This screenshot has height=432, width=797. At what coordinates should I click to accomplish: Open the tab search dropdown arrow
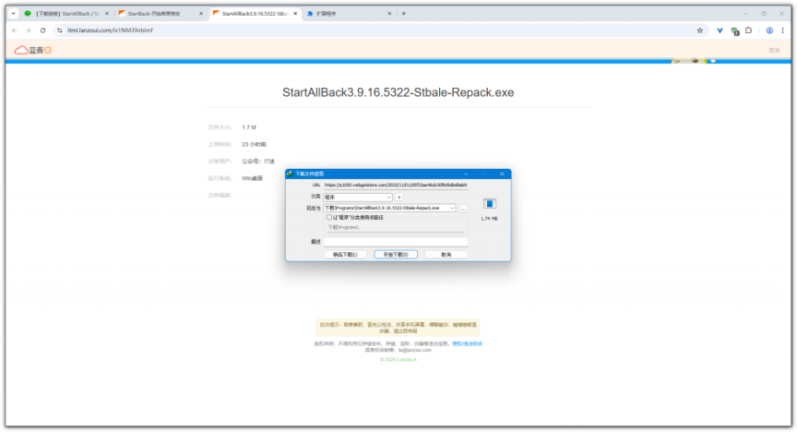pyautogui.click(x=14, y=14)
